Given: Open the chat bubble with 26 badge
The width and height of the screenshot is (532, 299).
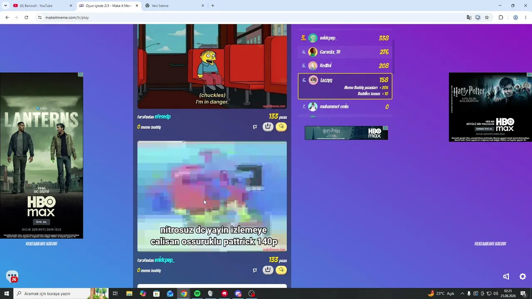Looking at the screenshot, I should coord(12,277).
